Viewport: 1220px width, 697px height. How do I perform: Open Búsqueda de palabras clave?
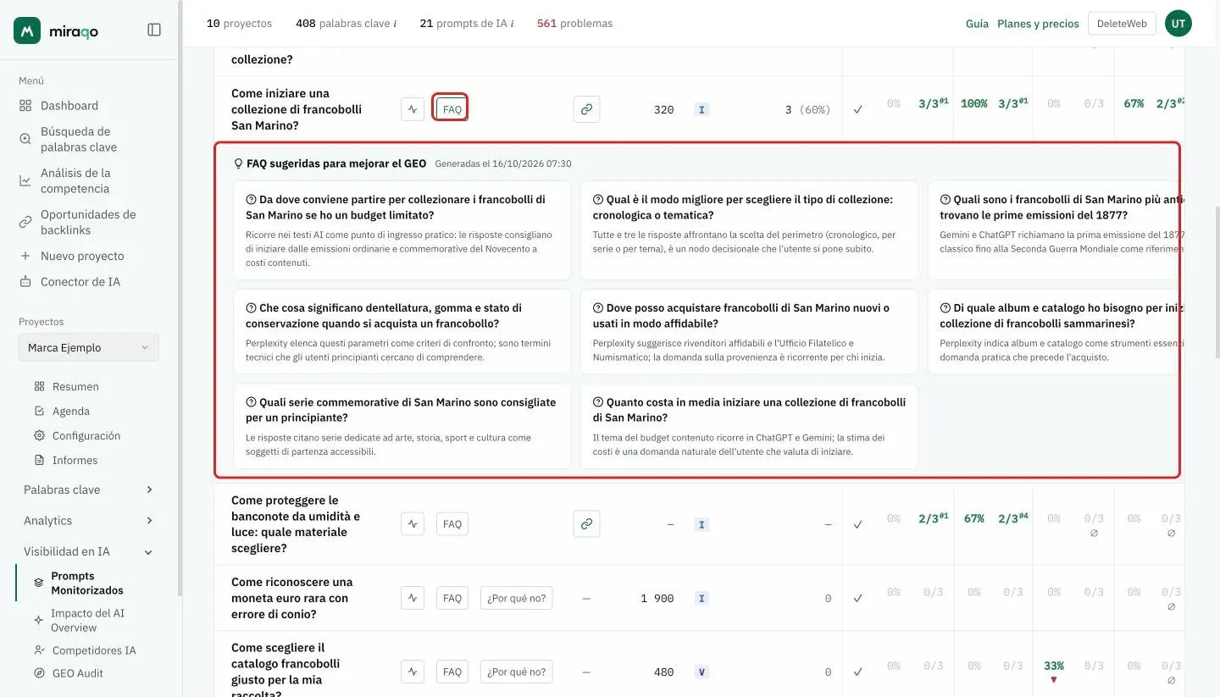coord(79,139)
